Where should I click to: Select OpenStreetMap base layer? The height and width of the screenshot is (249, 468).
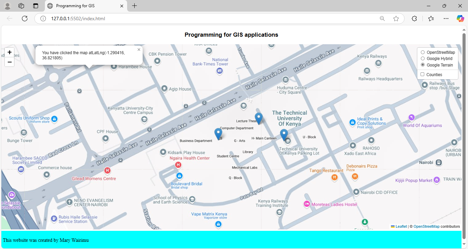click(423, 52)
